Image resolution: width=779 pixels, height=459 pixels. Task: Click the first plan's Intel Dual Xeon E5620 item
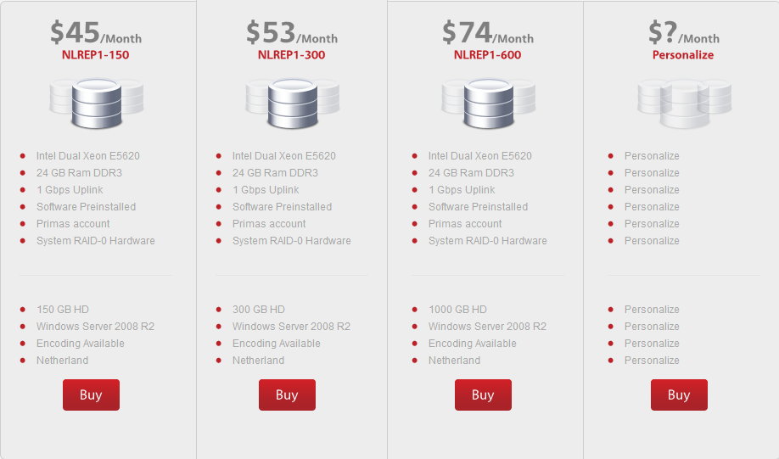pos(88,156)
